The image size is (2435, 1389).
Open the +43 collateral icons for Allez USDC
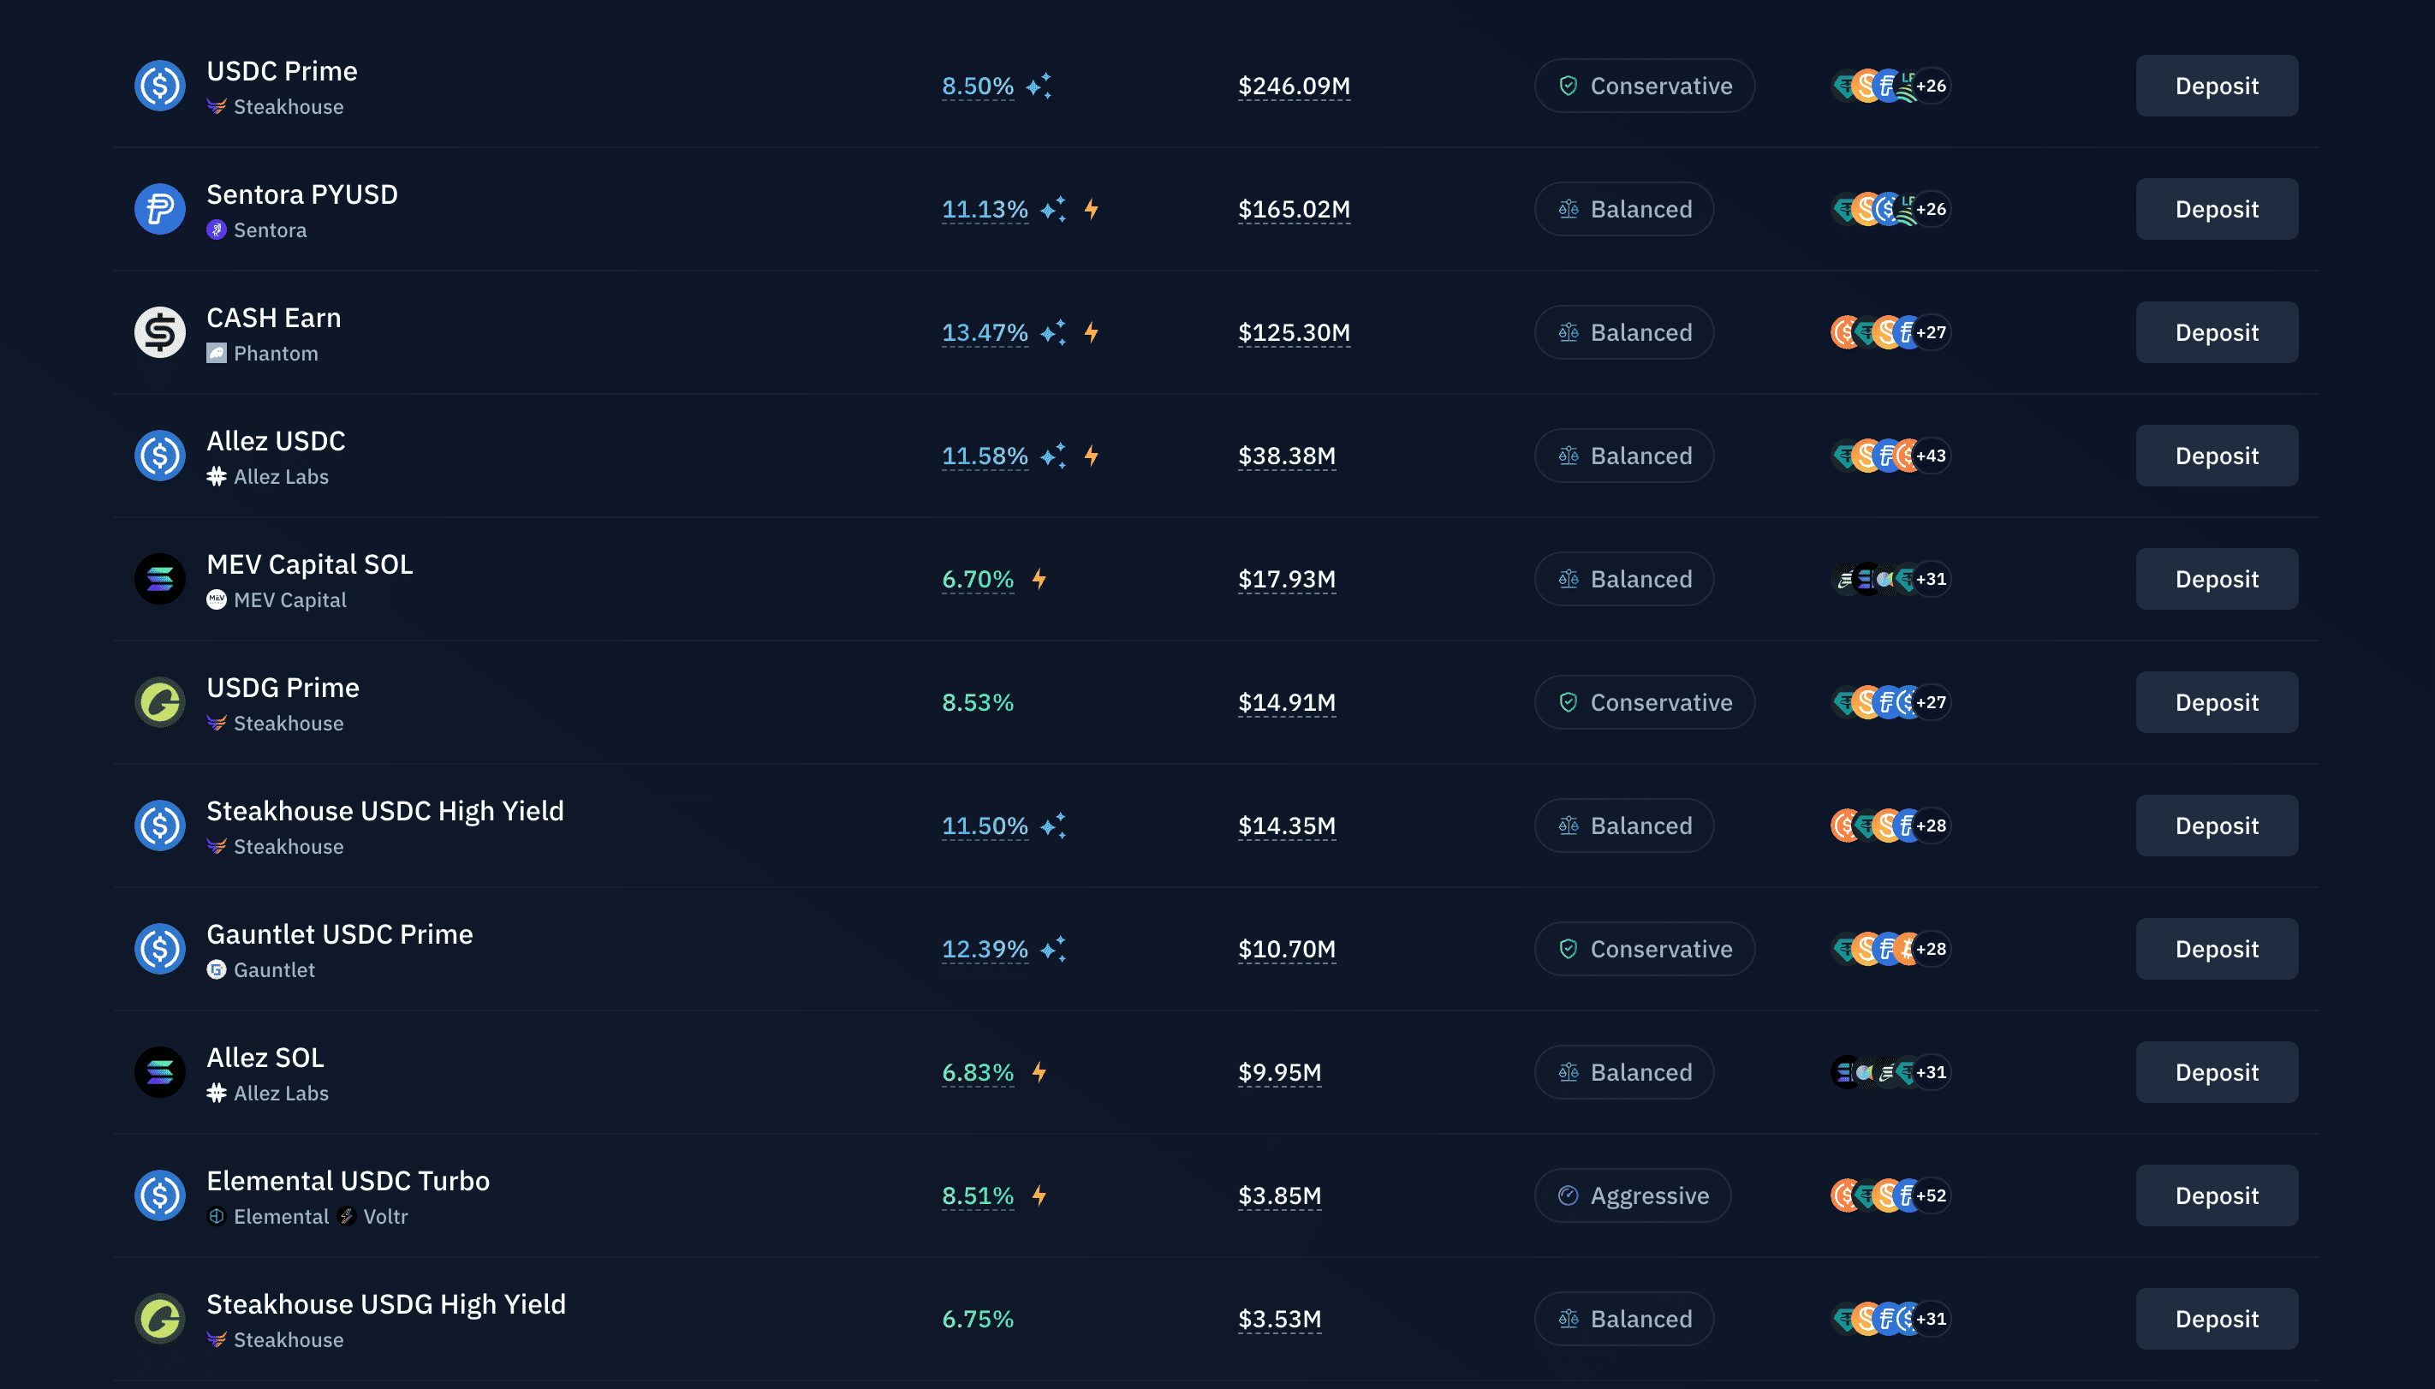pyautogui.click(x=1931, y=456)
